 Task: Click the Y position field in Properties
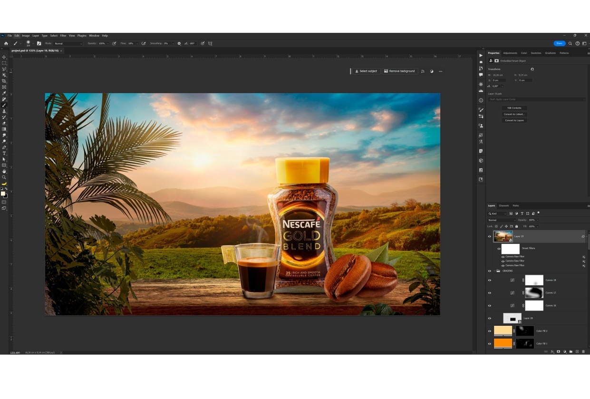point(525,80)
